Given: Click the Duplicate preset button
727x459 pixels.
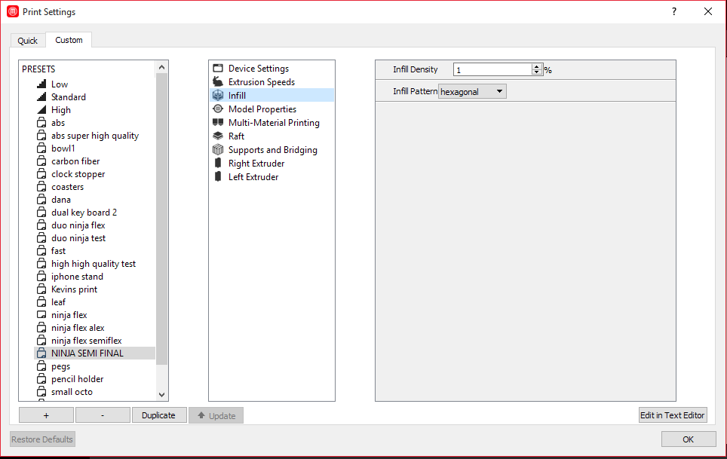Looking at the screenshot, I should 159,415.
